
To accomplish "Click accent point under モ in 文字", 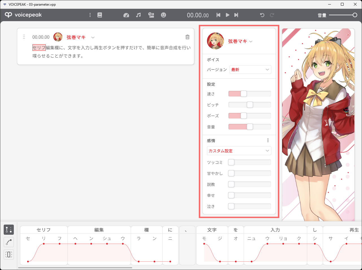I will 204,244.
